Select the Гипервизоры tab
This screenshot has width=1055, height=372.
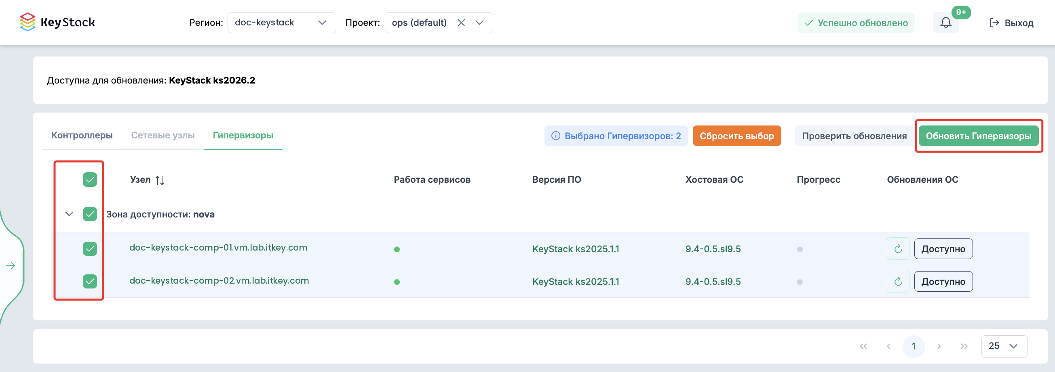click(243, 135)
